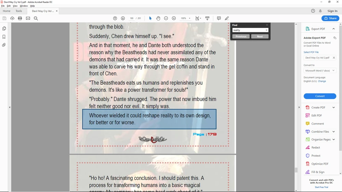This screenshot has height=192, width=342.
Task: Collapse the Export PDF section
Action: click(x=333, y=29)
